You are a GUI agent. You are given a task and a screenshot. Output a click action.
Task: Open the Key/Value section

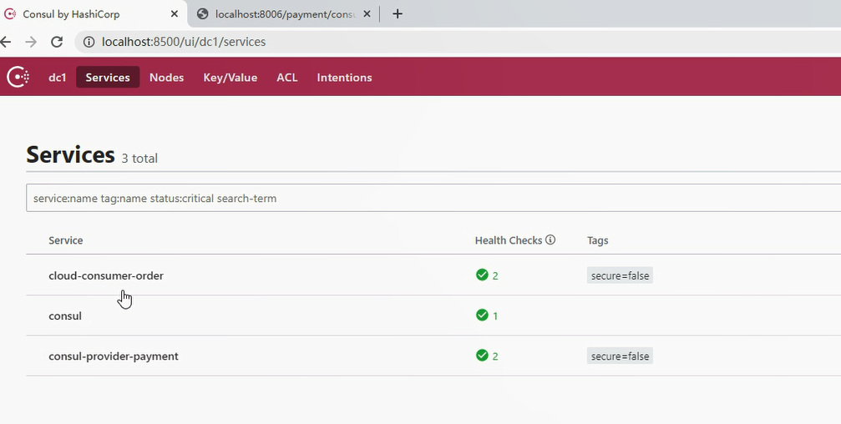point(231,77)
